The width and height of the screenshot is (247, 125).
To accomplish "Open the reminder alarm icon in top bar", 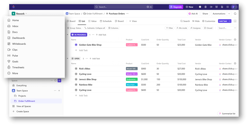I will click(216, 7).
